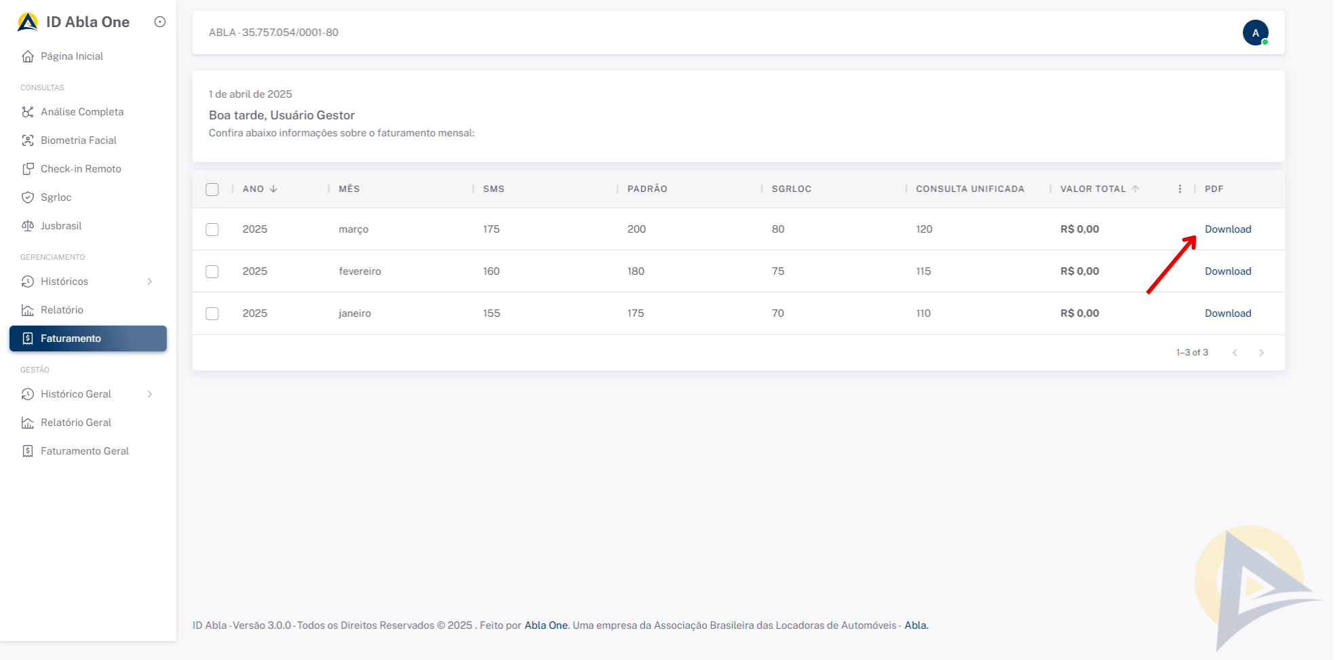
Task: Expand the Histórico Geral submenu chevron
Action: click(x=150, y=394)
